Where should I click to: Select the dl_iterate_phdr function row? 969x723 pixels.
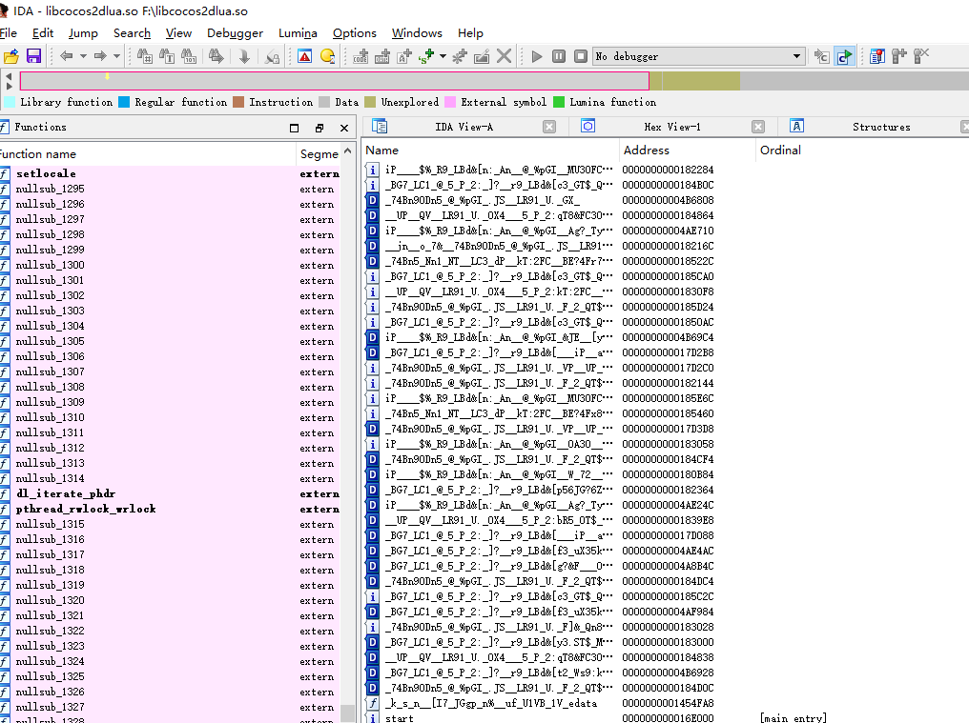tap(170, 494)
